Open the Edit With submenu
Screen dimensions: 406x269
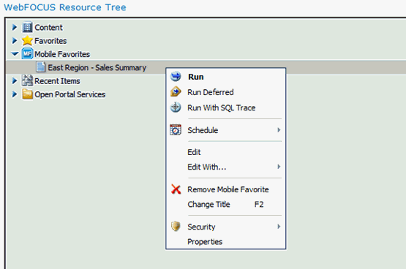click(226, 167)
